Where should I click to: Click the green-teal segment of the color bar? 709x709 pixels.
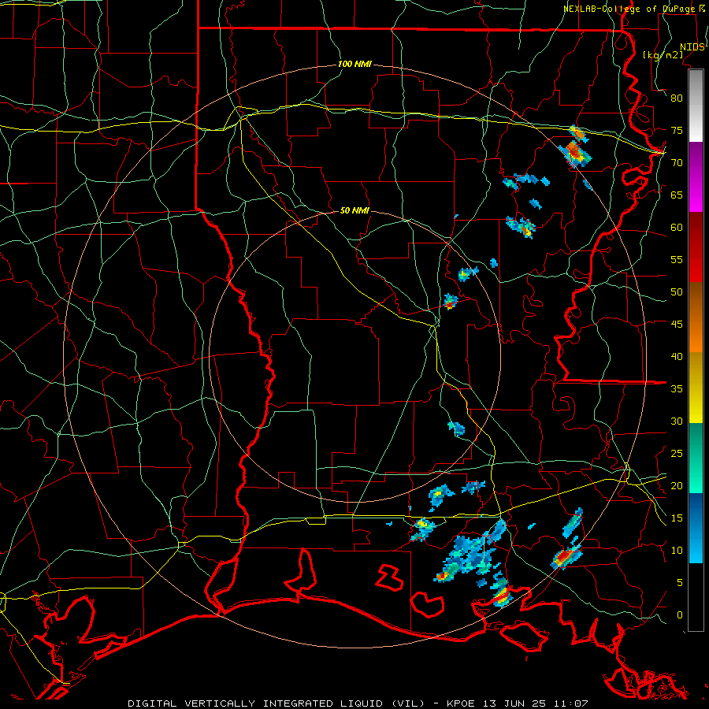click(696, 458)
